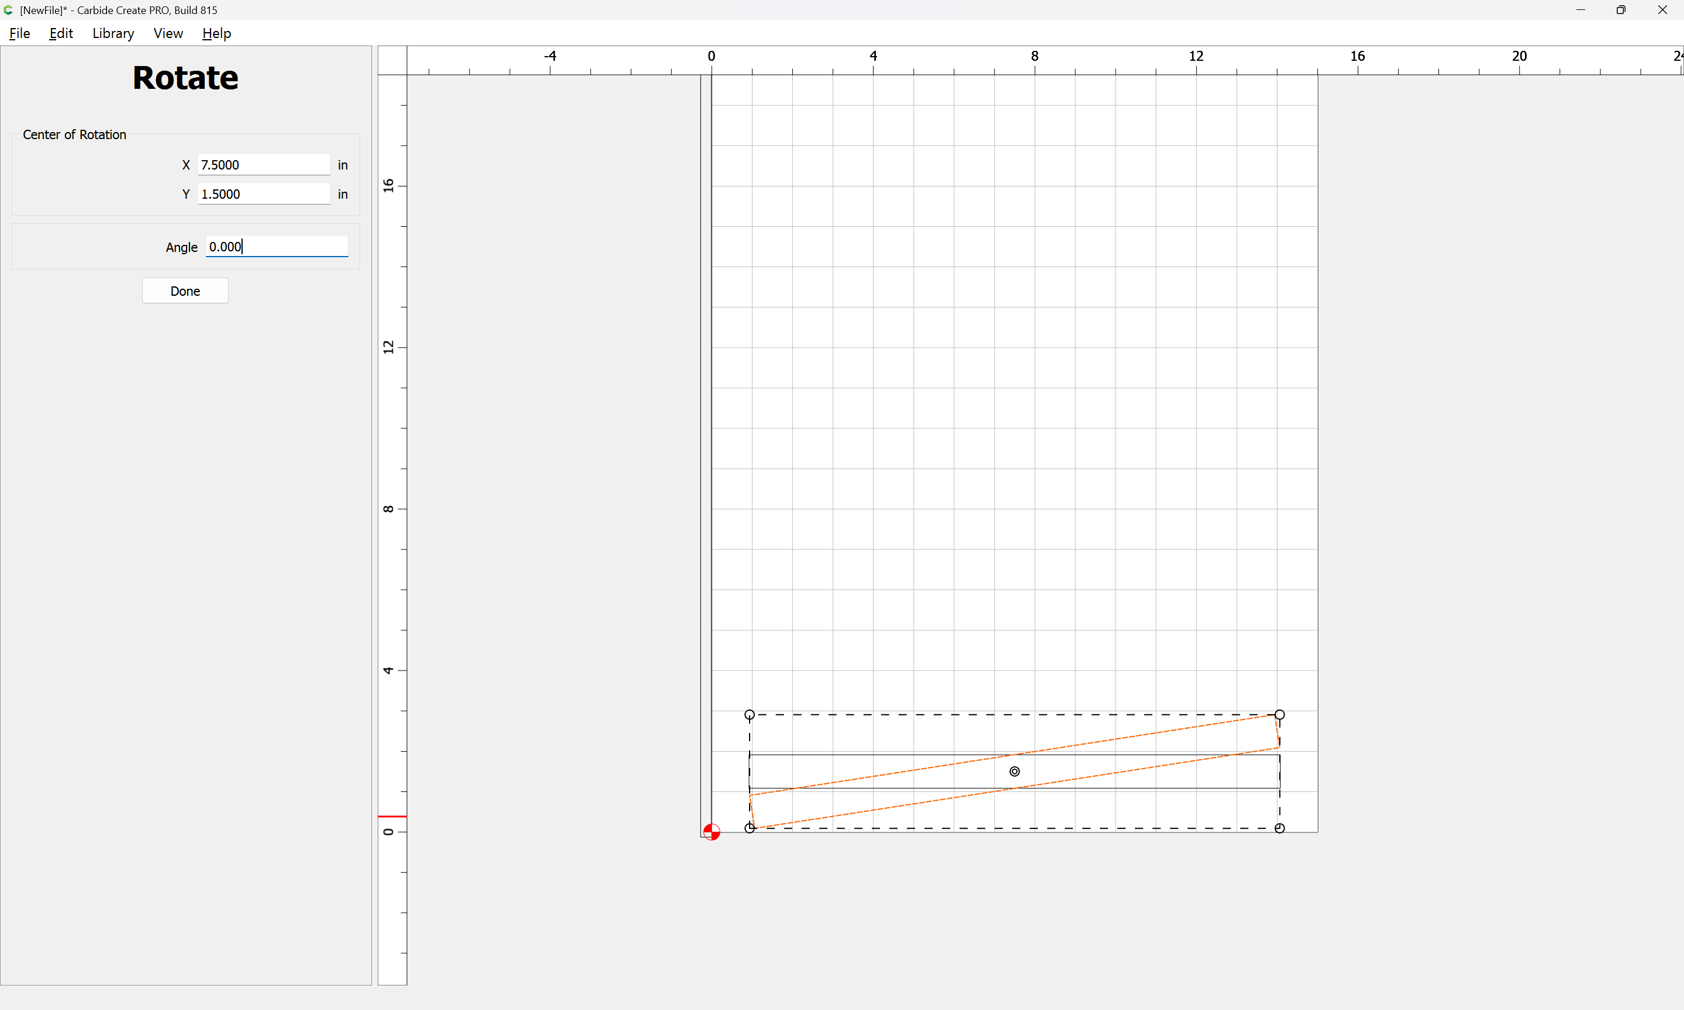This screenshot has height=1010, width=1684.
Task: Click the rotation center target icon
Action: click(1014, 771)
